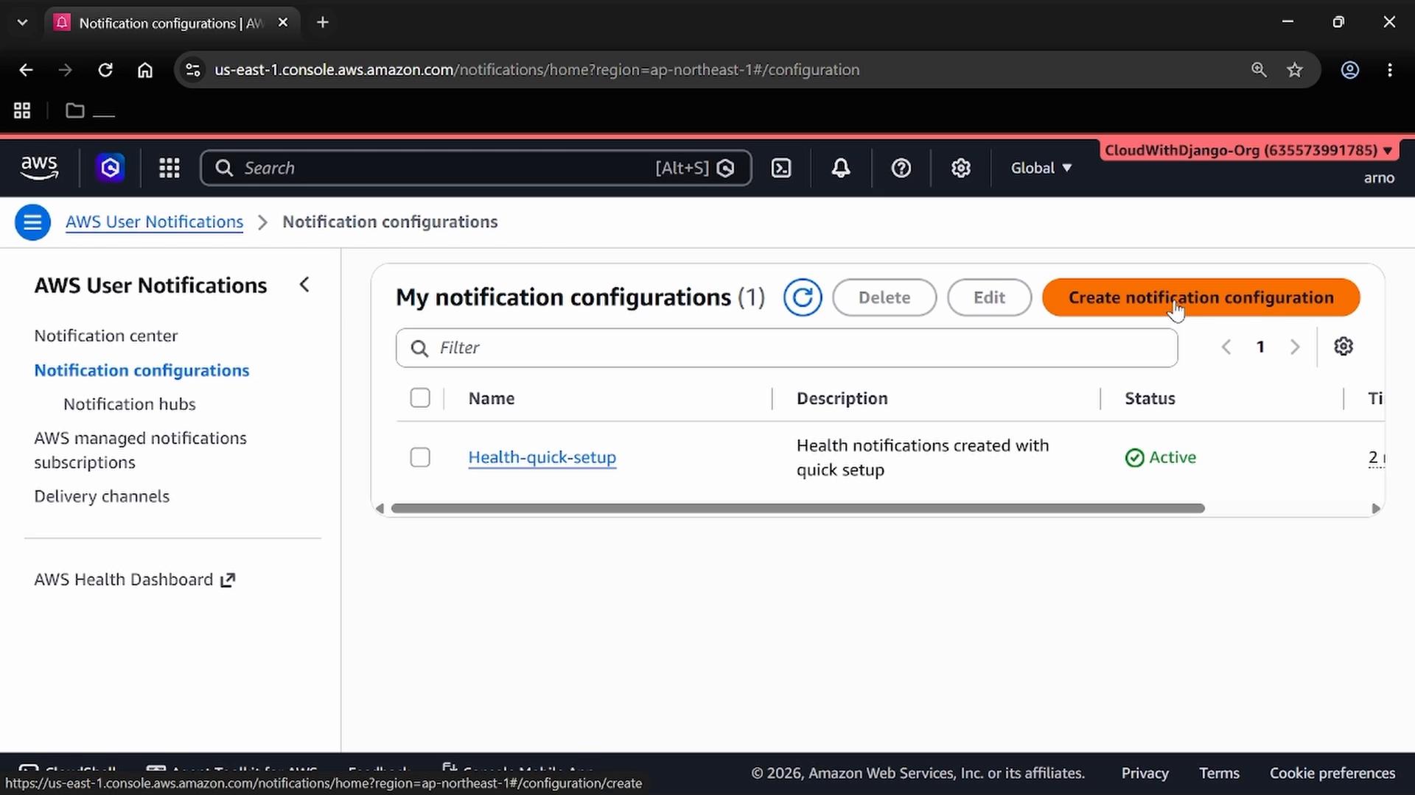Open the notifications bell icon
The image size is (1415, 795).
tap(841, 168)
